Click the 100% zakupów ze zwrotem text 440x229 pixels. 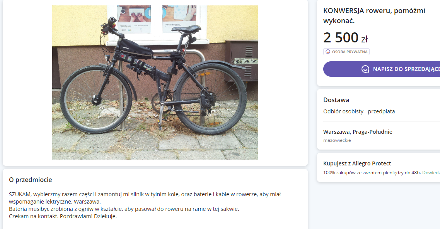[372, 173]
